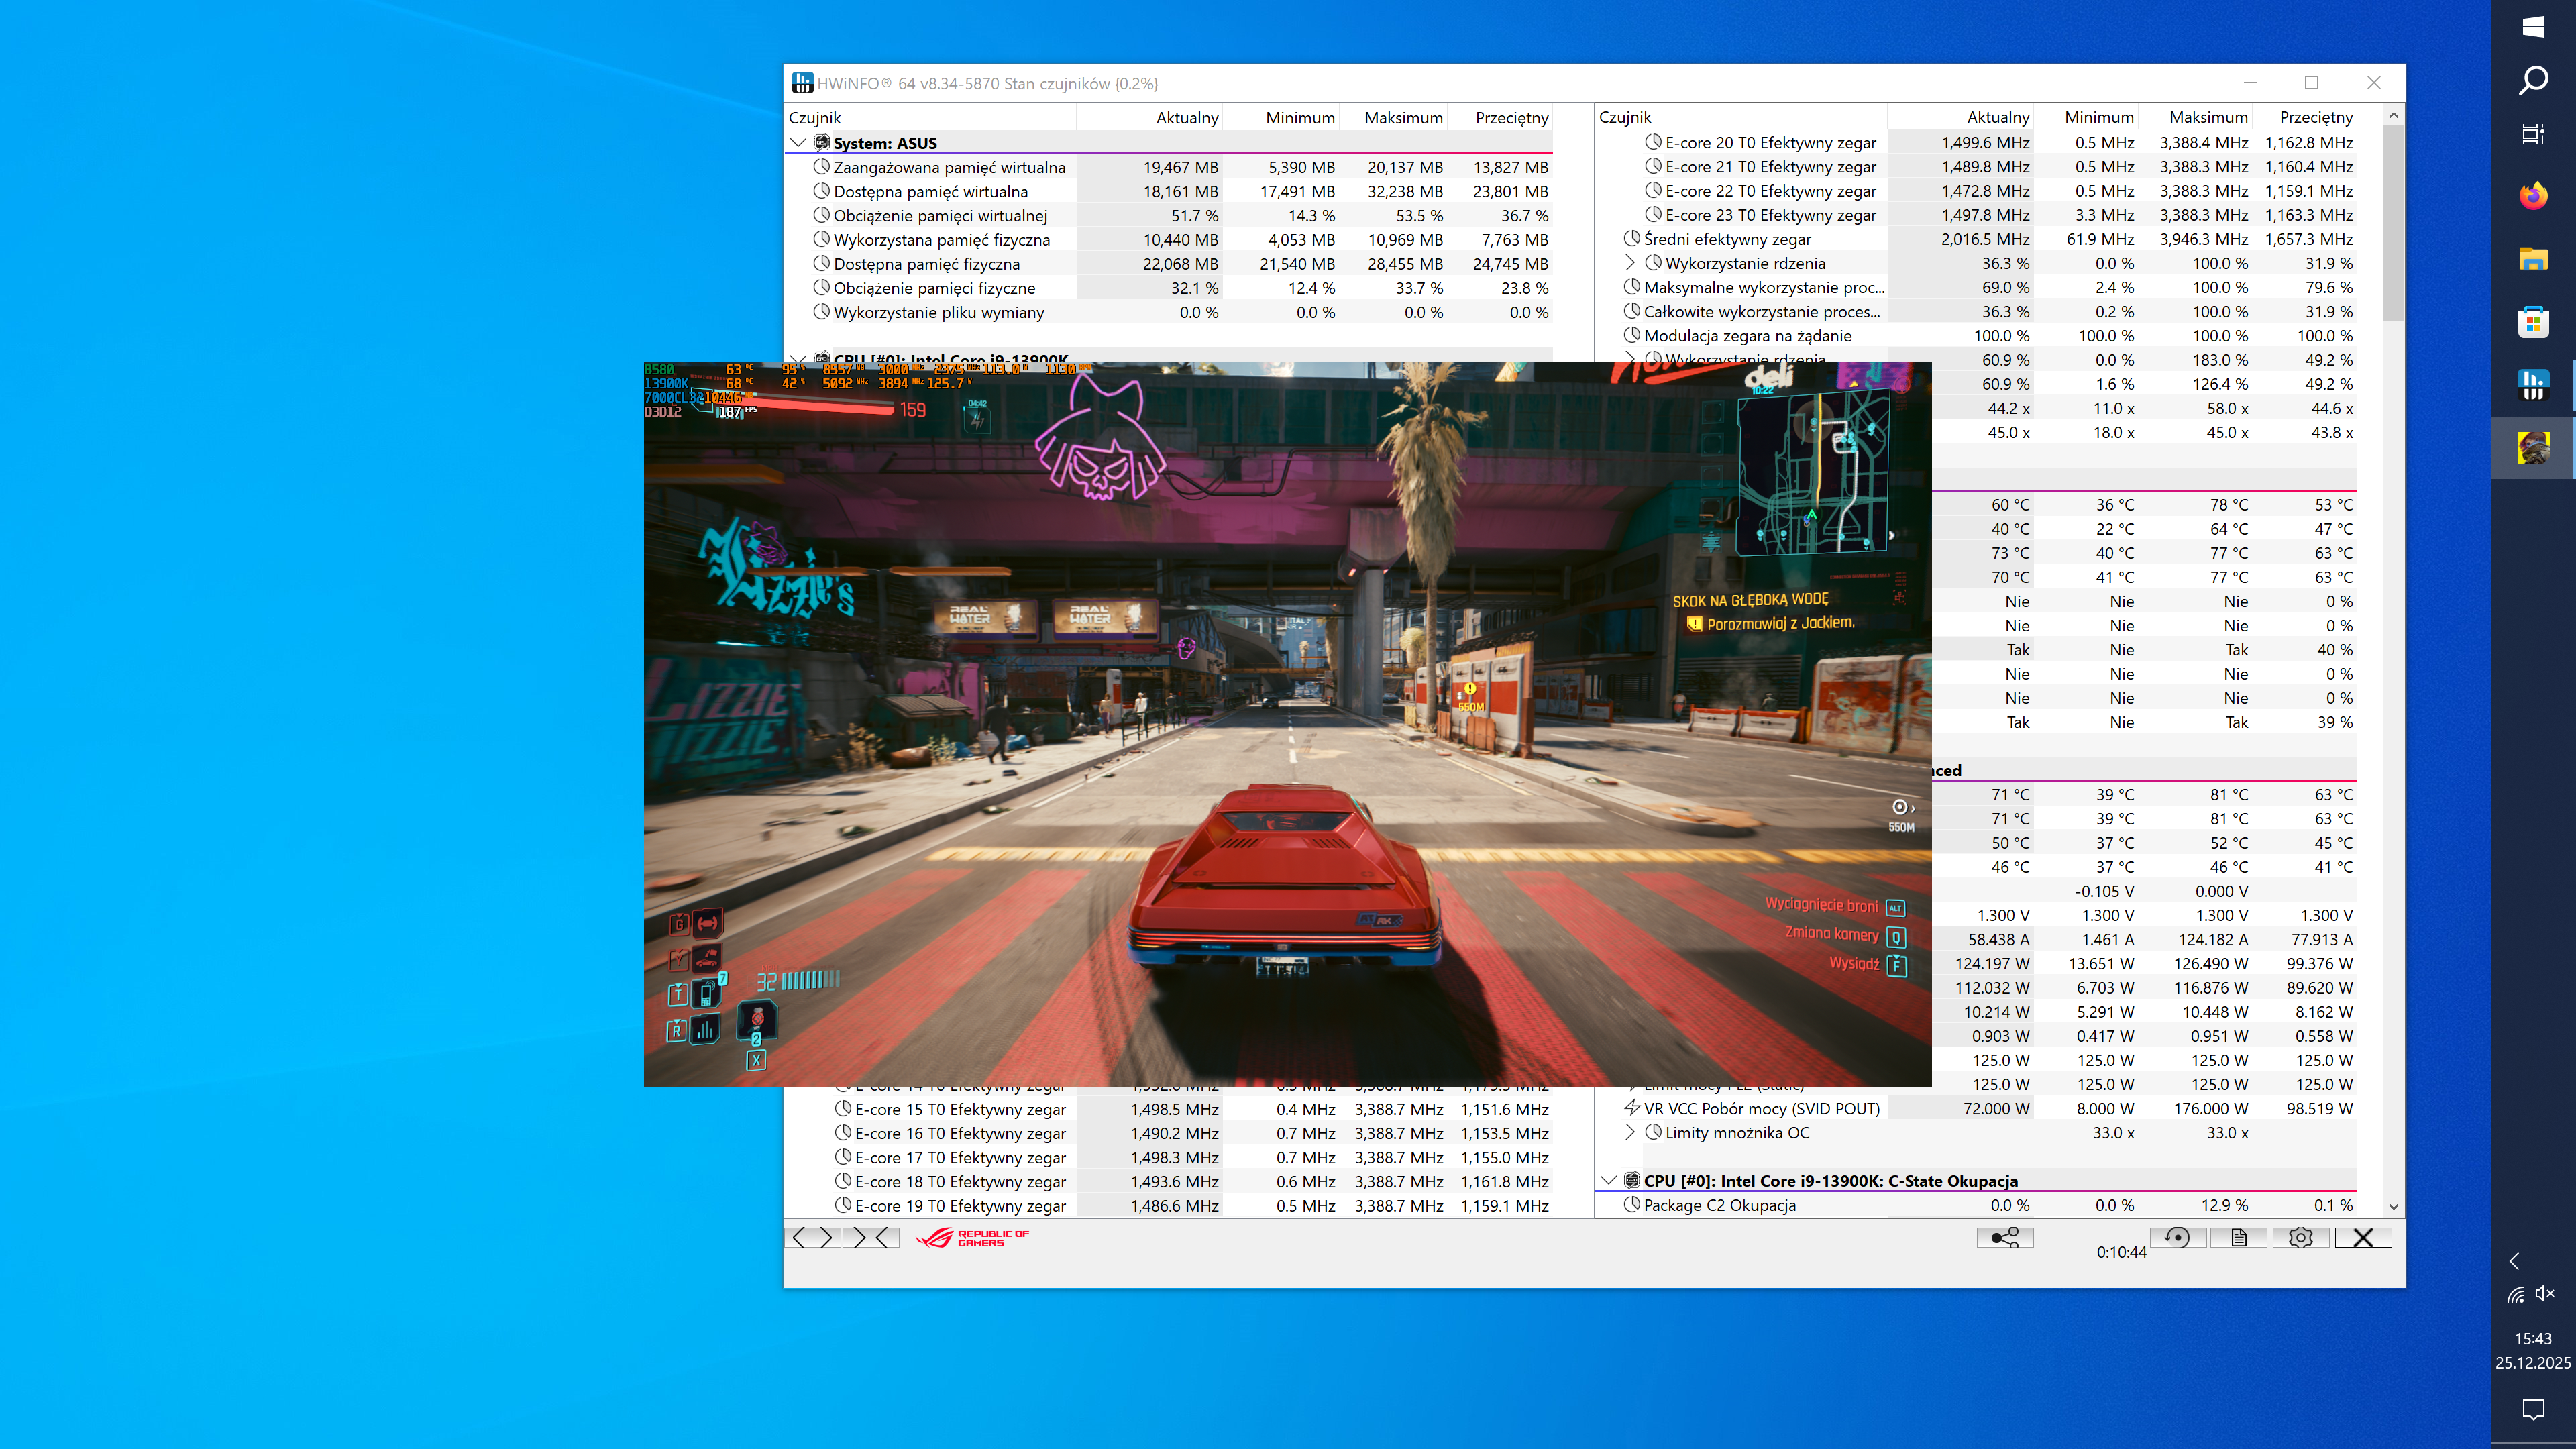Click the collapse columns inward-arrow button
Image resolution: width=2576 pixels, height=1449 pixels.
pyautogui.click(x=871, y=1238)
